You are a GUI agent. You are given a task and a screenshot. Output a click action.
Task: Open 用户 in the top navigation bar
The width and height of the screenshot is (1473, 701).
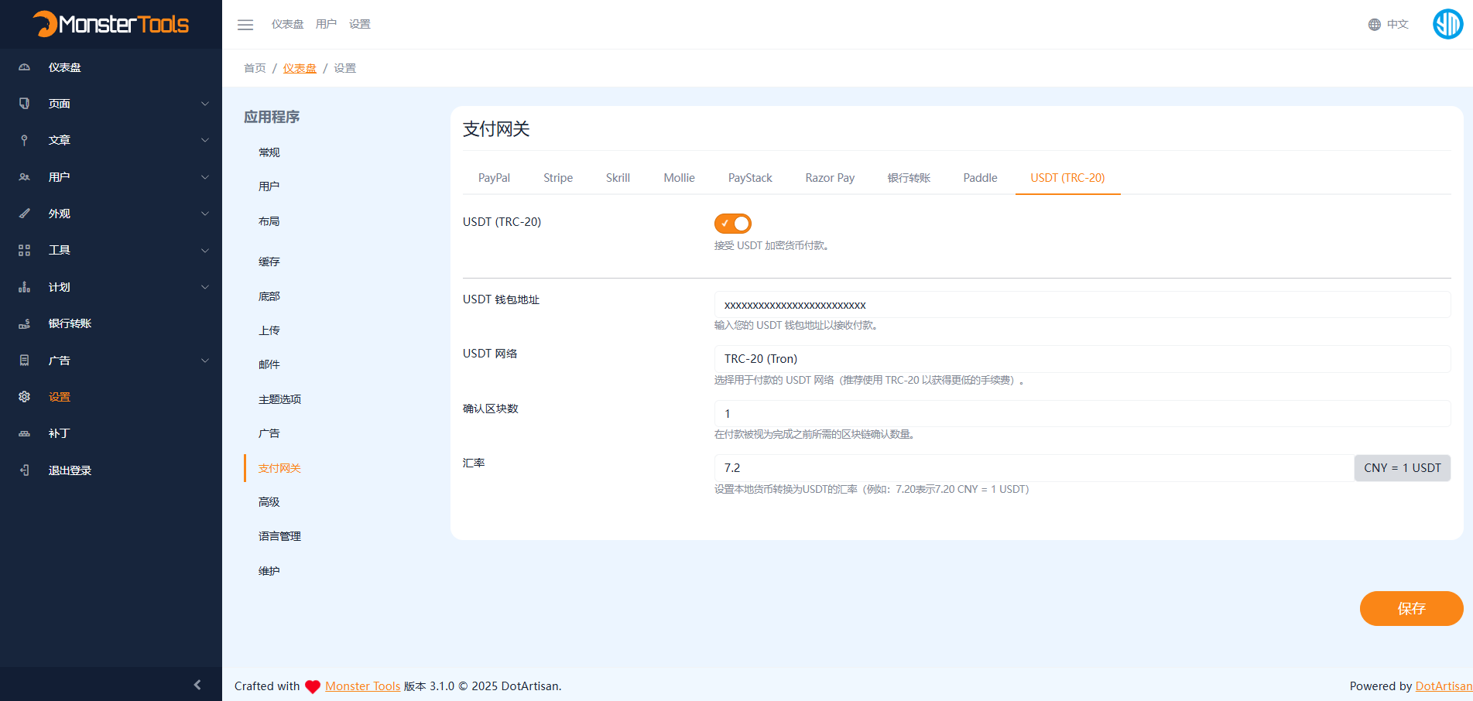(x=326, y=24)
